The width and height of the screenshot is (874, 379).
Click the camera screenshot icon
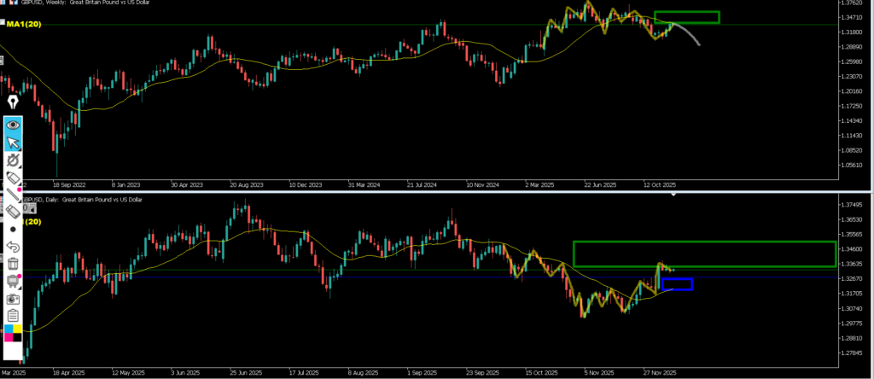pyautogui.click(x=14, y=299)
